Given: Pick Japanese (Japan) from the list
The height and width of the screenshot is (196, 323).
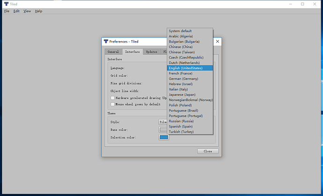Looking at the screenshot, I should pyautogui.click(x=190, y=94).
